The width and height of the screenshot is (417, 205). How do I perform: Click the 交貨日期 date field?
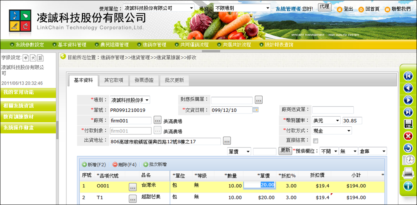[x=232, y=110]
